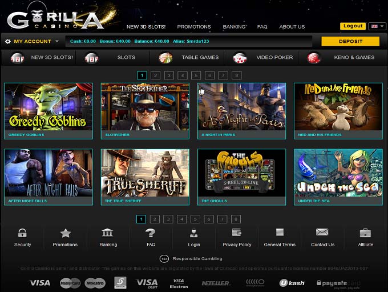Select the Privacy Policy wallet icon
The image size is (388, 292).
(x=237, y=232)
